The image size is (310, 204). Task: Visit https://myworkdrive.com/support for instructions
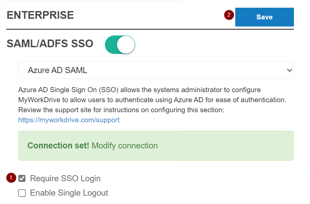69,120
